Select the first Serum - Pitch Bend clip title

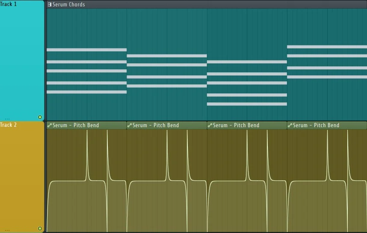pyautogui.click(x=76, y=125)
